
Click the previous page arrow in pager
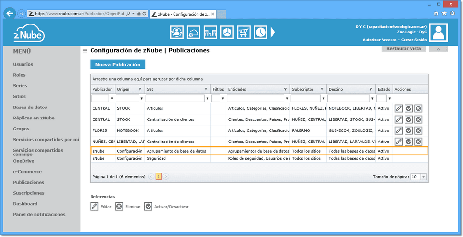151,177
